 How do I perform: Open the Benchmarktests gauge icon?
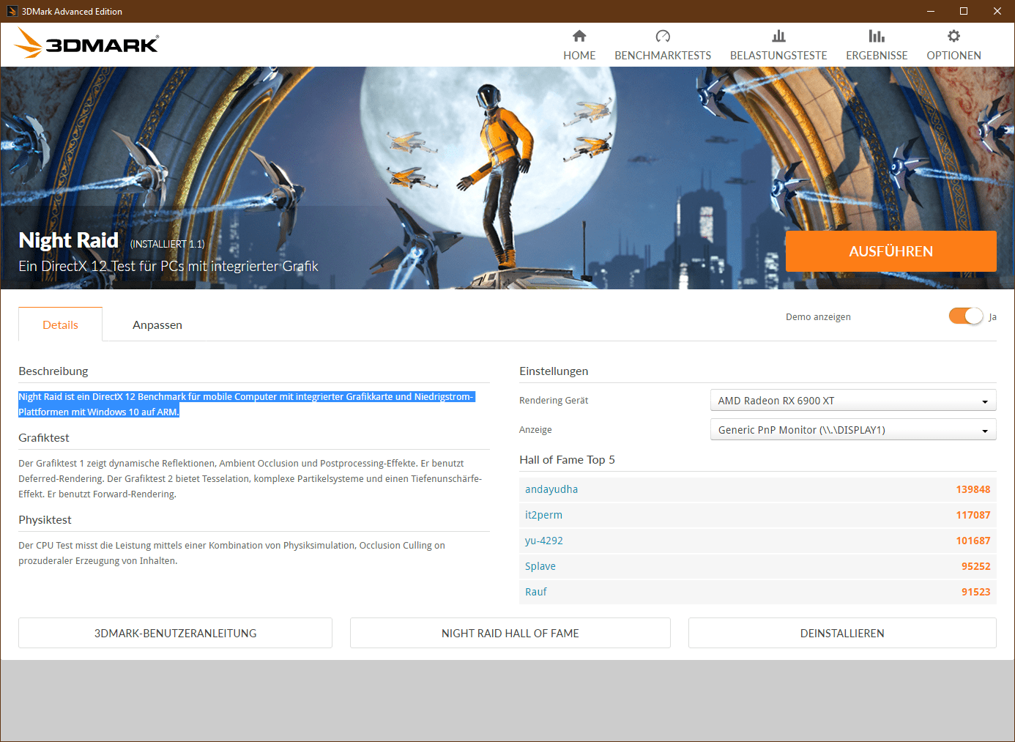click(663, 36)
